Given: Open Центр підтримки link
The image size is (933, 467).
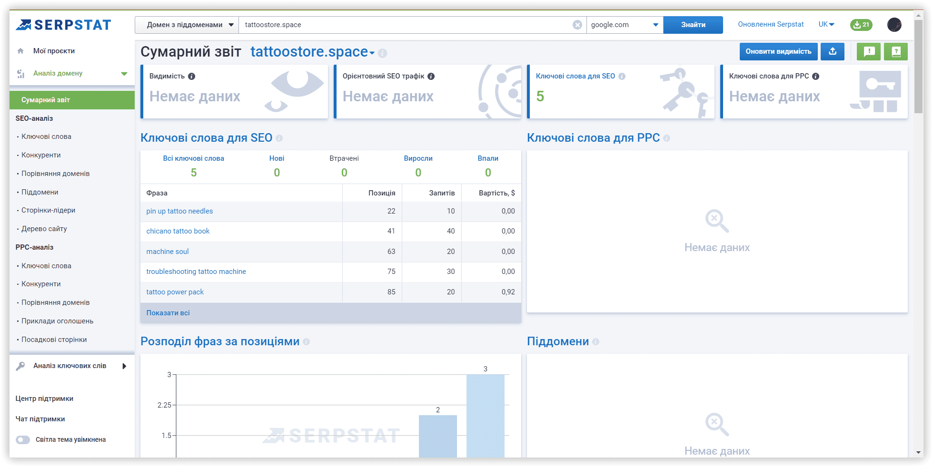Looking at the screenshot, I should [x=44, y=399].
